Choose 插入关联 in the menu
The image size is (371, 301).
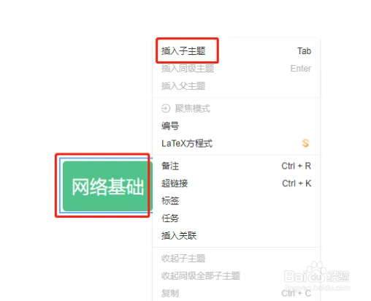236,236
